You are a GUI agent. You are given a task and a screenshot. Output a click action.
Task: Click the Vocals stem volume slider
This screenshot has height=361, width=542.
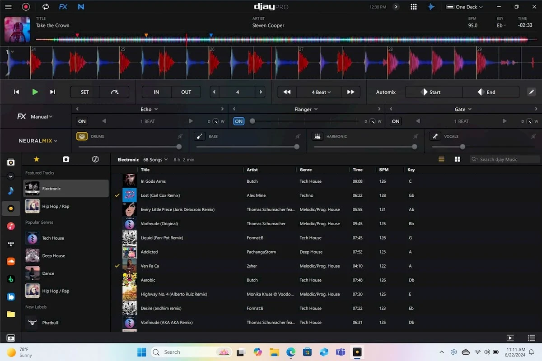click(484, 147)
